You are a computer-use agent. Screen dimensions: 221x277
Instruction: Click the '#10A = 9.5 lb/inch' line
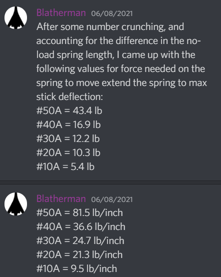tap(76, 268)
